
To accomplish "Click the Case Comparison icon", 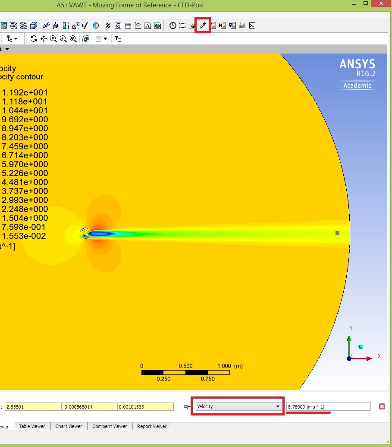I will point(242,25).
